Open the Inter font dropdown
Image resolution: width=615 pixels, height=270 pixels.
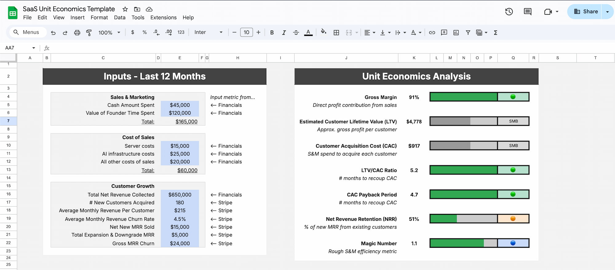[x=208, y=32]
